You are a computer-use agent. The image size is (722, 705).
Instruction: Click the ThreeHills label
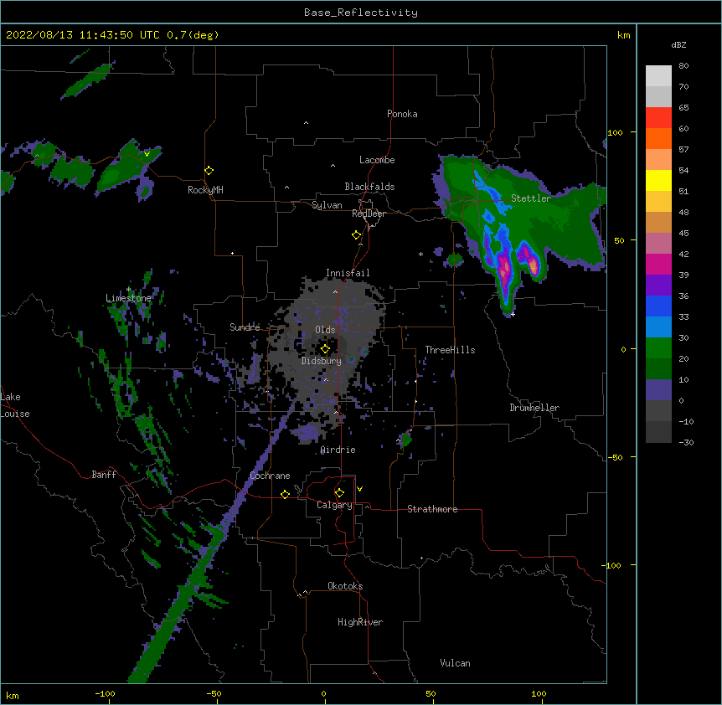pos(450,350)
